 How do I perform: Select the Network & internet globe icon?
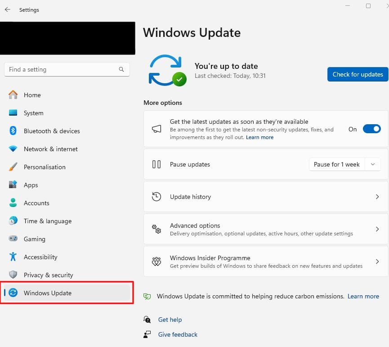tap(14, 149)
